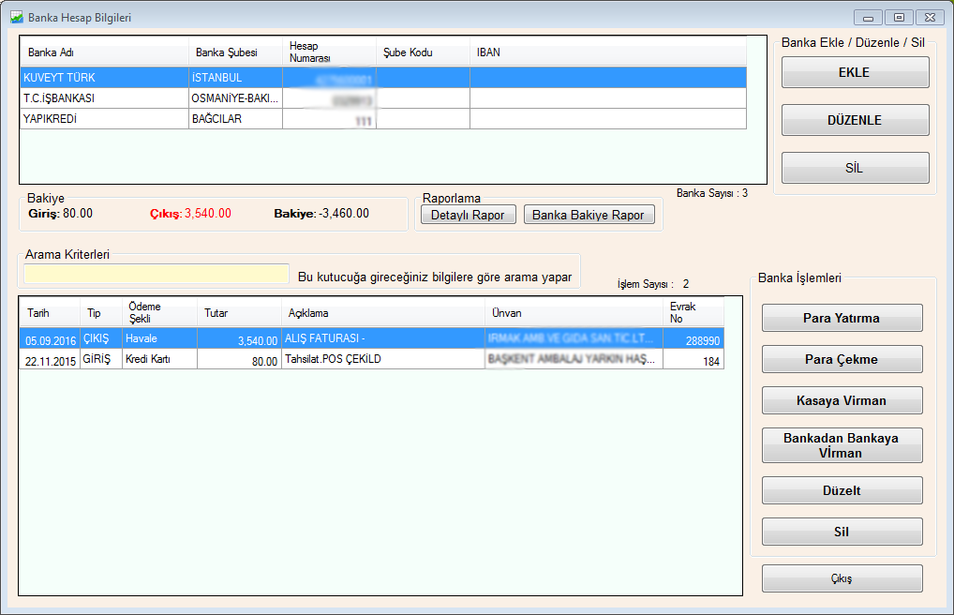
Task: Select the 05.09.2016 transaction date cell
Action: point(50,338)
